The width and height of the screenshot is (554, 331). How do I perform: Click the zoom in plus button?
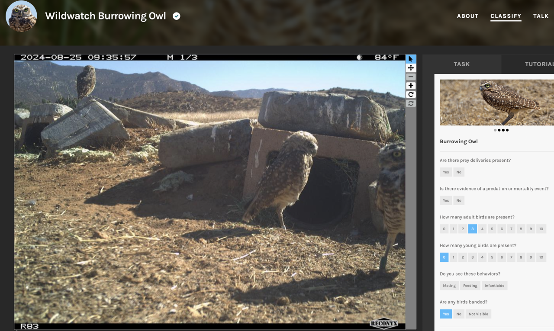click(411, 86)
